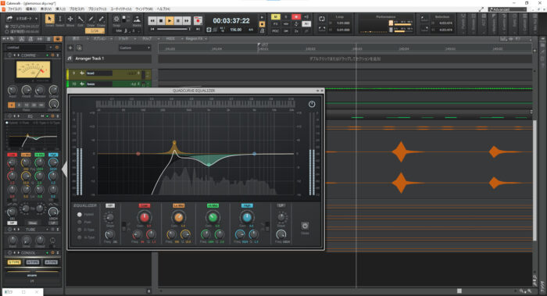Pick the Edit tool
547x296 pixels.
tap(80, 19)
